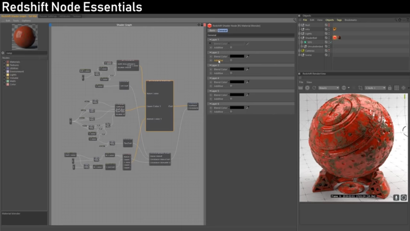Click the round AOV icon beside Beauty dropdown
Viewport: 410px width, 231px height.
pos(344,88)
